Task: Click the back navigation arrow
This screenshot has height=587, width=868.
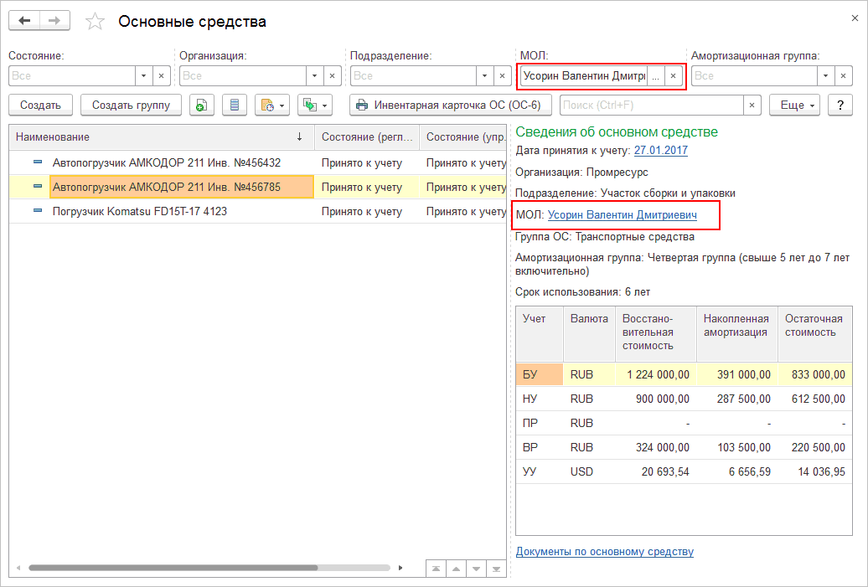Action: click(x=24, y=21)
